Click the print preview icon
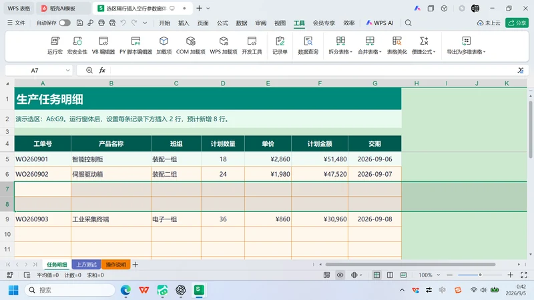This screenshot has width=534, height=300. (x=112, y=23)
